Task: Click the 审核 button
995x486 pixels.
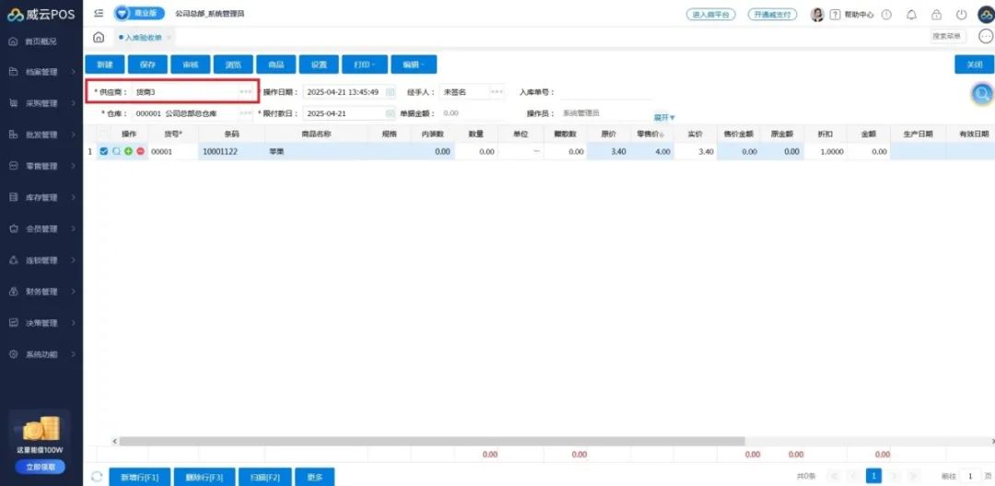Action: [x=191, y=65]
